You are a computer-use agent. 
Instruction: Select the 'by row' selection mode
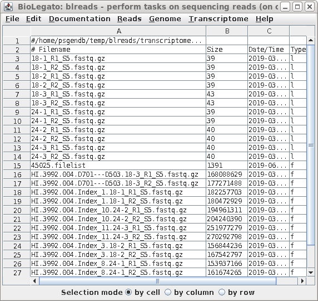pyautogui.click(x=222, y=292)
